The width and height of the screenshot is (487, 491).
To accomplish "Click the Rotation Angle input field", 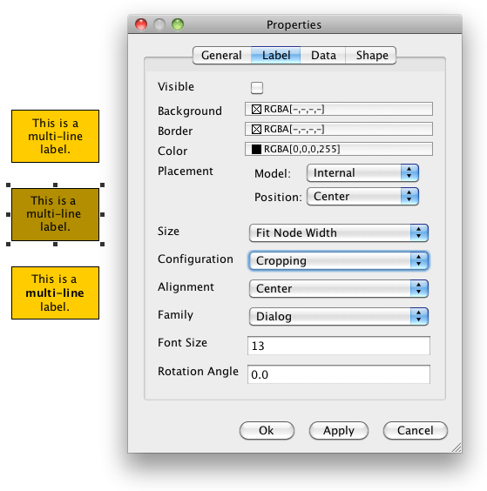I will [x=338, y=374].
